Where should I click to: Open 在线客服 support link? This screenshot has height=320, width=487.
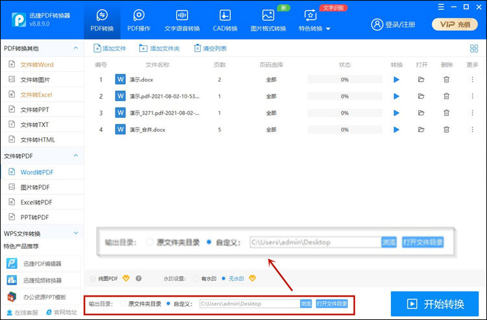(22, 312)
